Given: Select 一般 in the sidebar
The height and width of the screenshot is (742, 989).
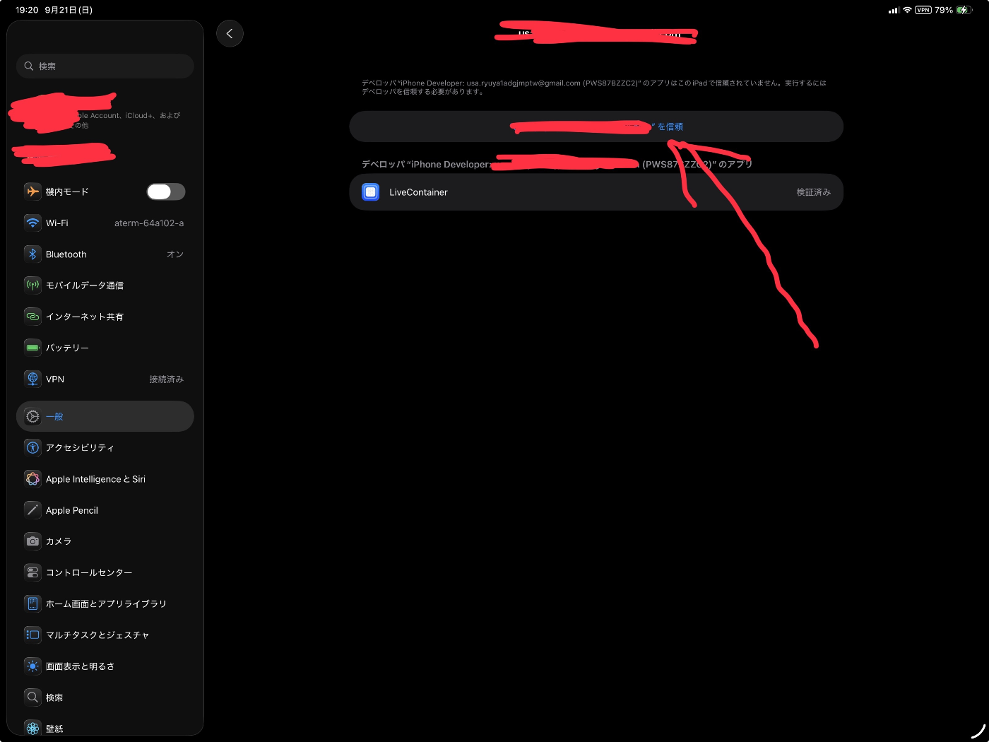Looking at the screenshot, I should point(105,416).
